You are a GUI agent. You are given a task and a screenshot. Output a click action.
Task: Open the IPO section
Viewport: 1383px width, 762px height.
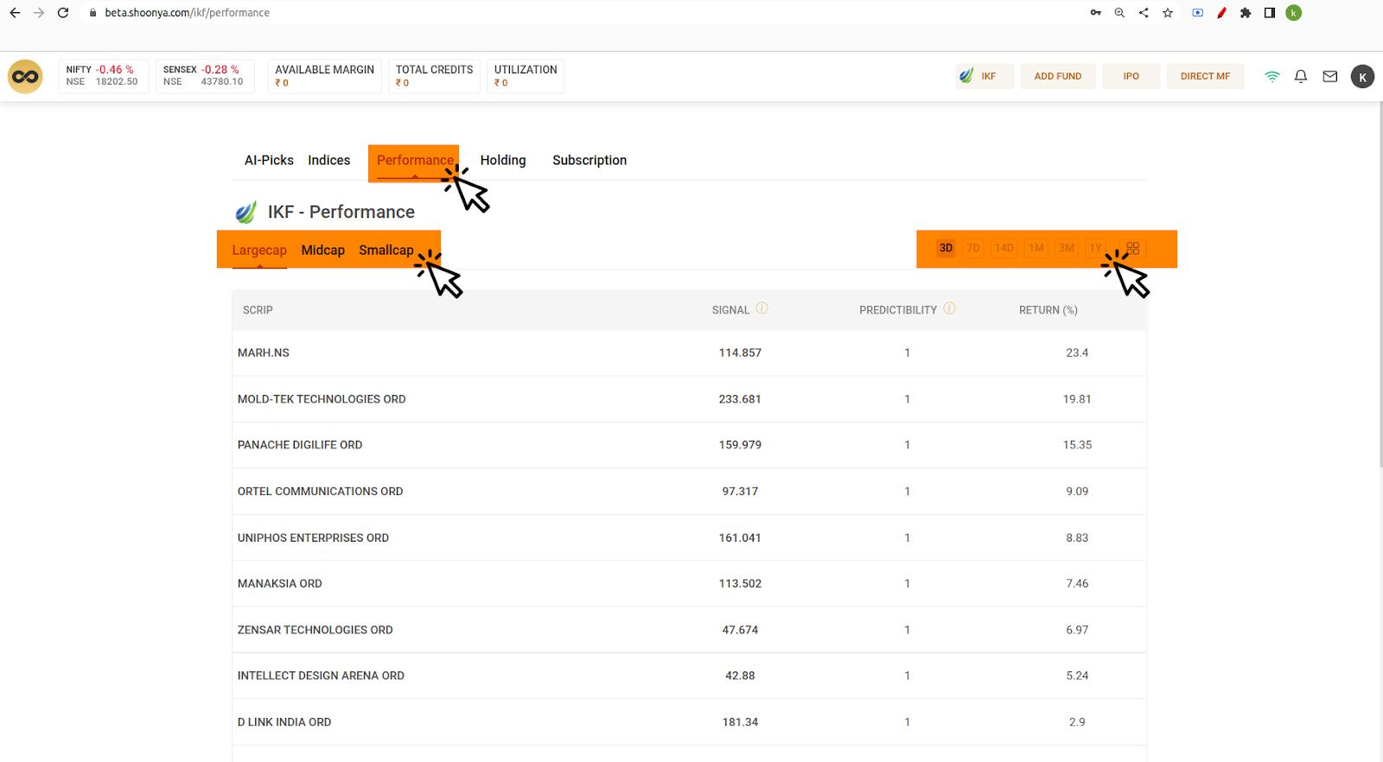click(1131, 76)
